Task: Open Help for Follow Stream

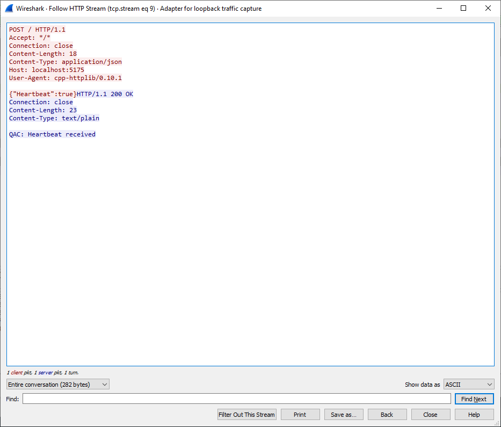Action: (x=474, y=415)
